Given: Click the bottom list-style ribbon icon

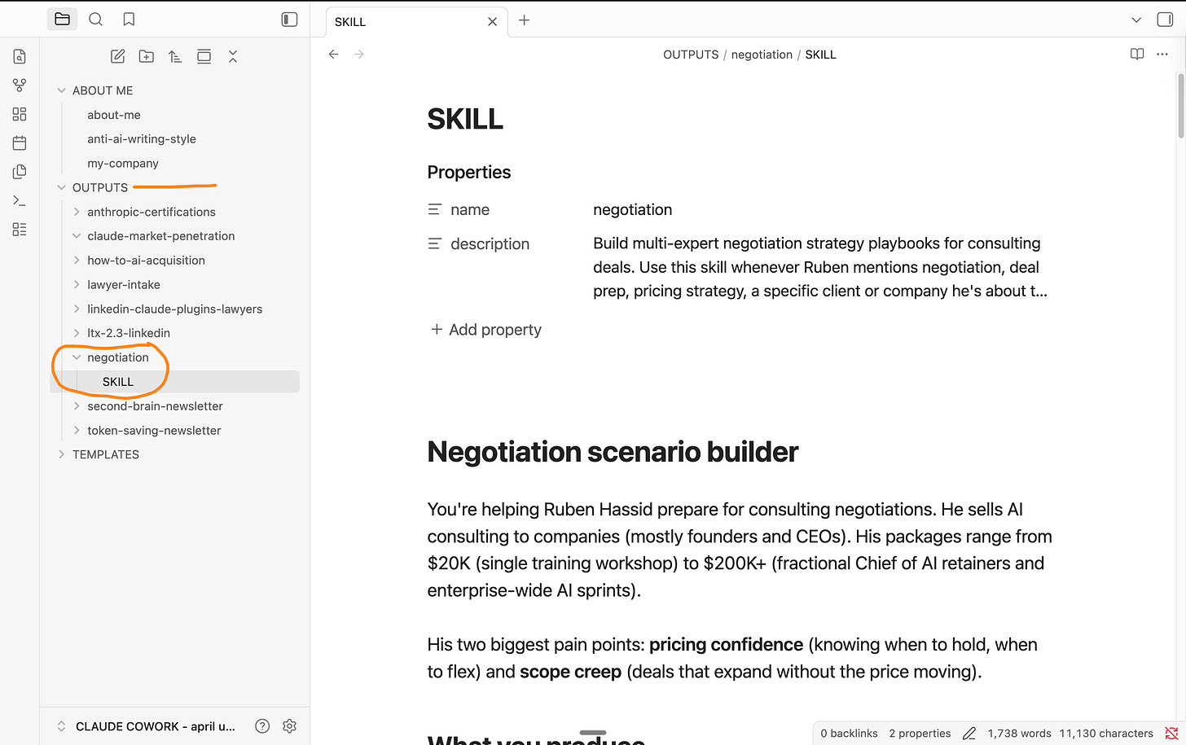Looking at the screenshot, I should pos(20,230).
